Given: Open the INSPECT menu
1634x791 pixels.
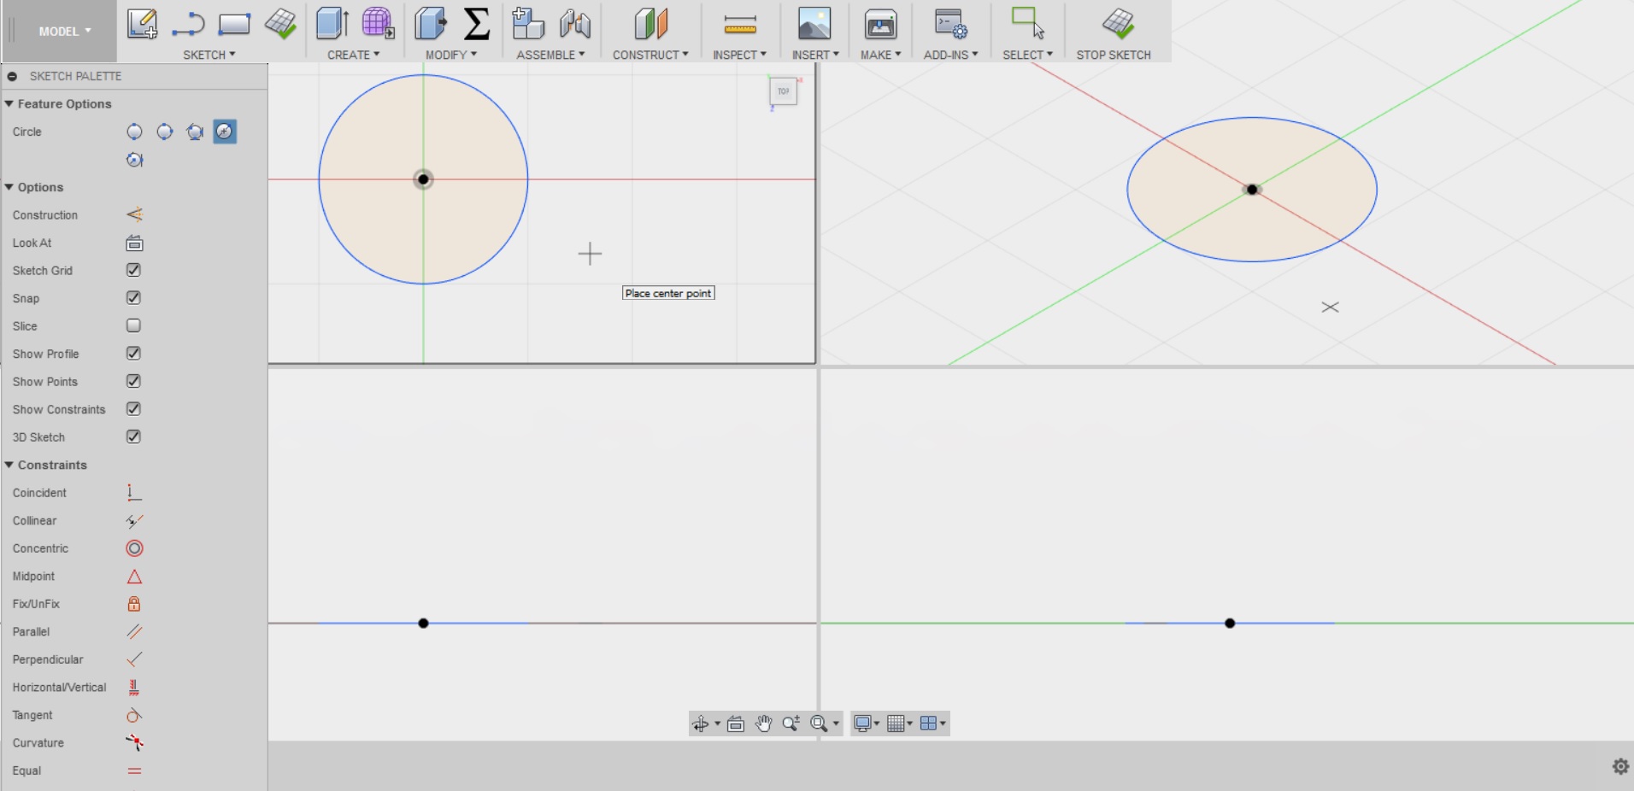Looking at the screenshot, I should [738, 54].
